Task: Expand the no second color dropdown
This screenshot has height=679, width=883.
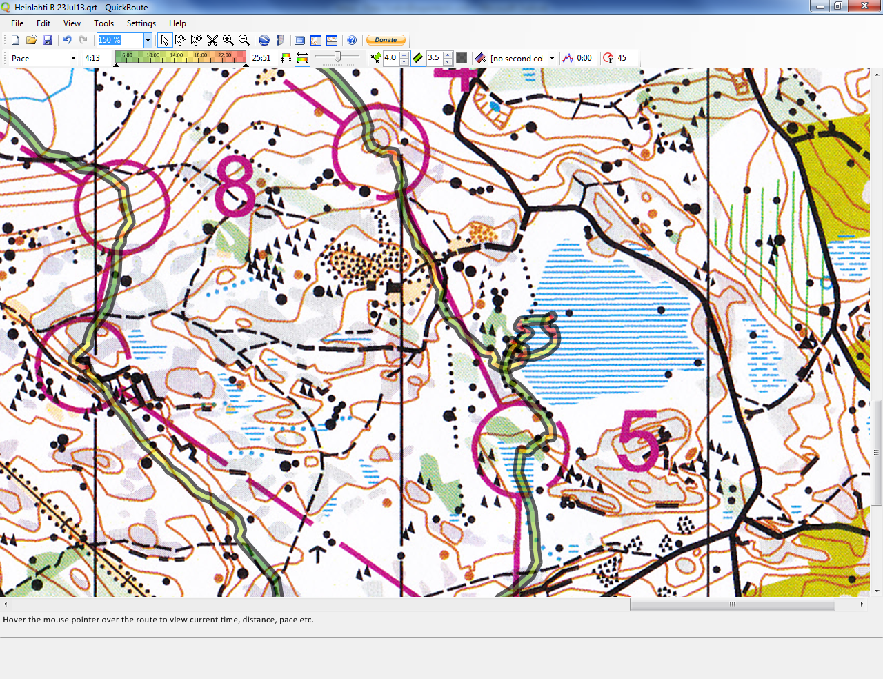Action: 552,59
